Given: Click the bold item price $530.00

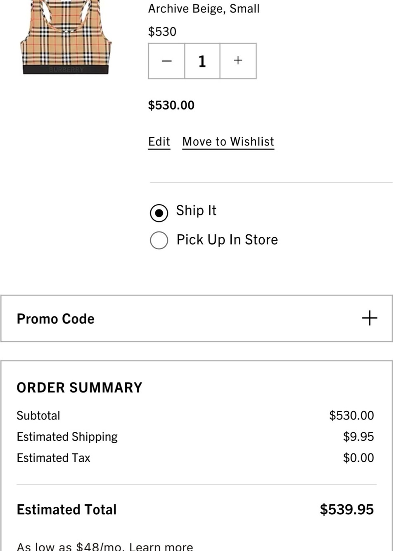Looking at the screenshot, I should tap(171, 105).
